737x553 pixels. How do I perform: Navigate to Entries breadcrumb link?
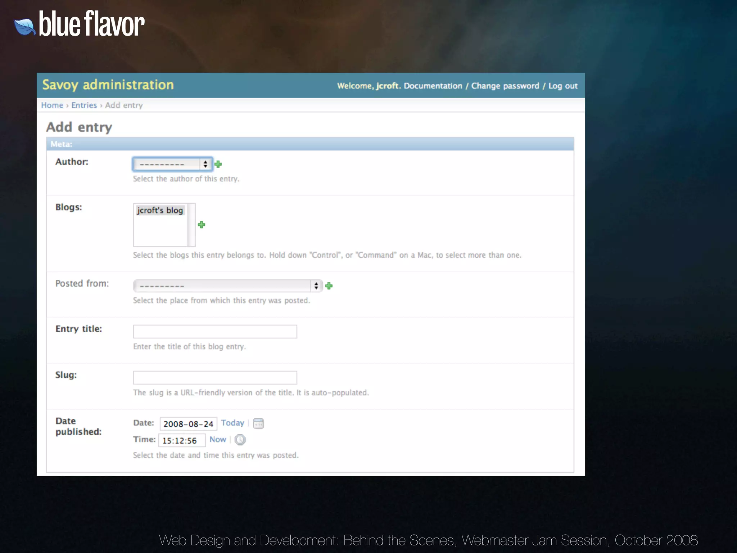tap(84, 105)
